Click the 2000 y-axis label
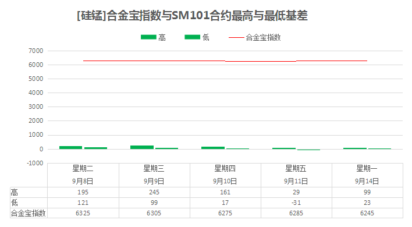 click(x=35, y=120)
